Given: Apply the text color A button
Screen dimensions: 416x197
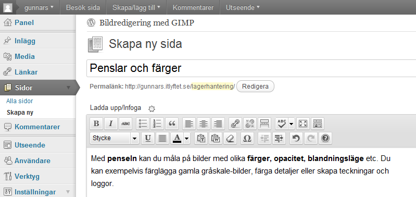Looking at the screenshot, I should point(177,138).
